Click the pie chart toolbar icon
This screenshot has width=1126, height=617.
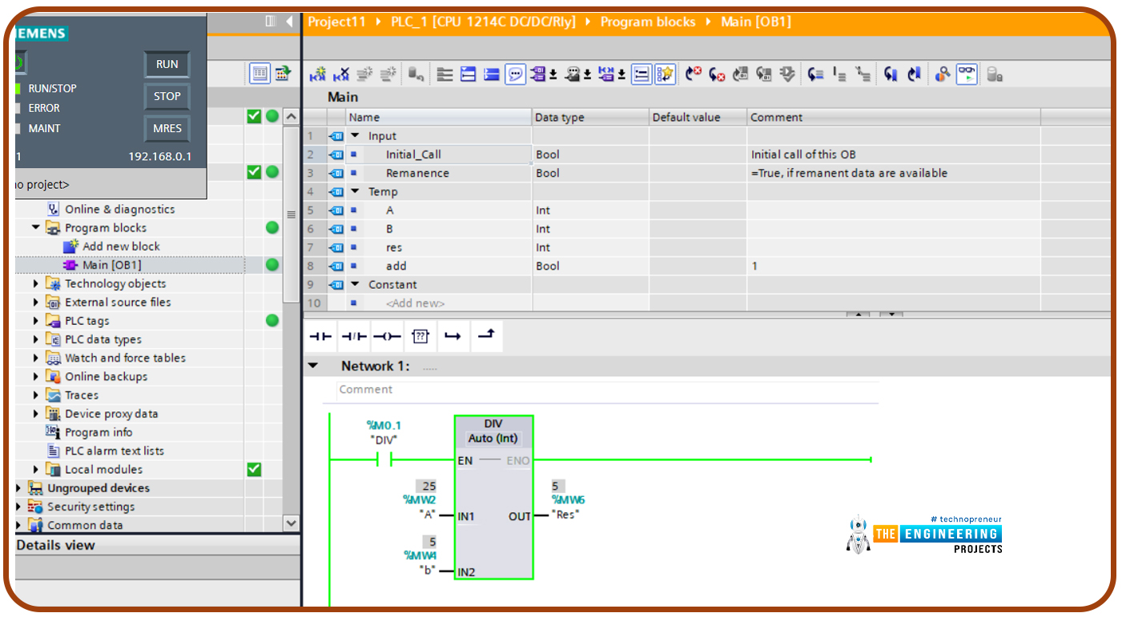[x=943, y=74]
